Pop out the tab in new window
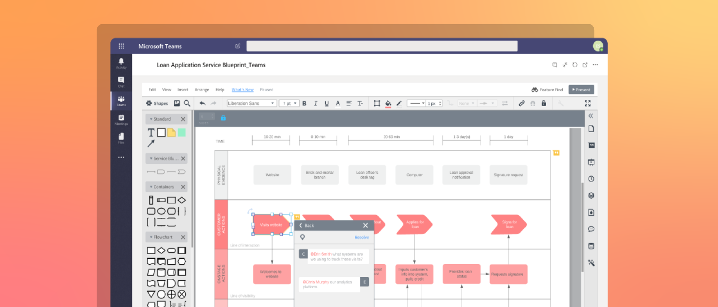 (x=585, y=65)
